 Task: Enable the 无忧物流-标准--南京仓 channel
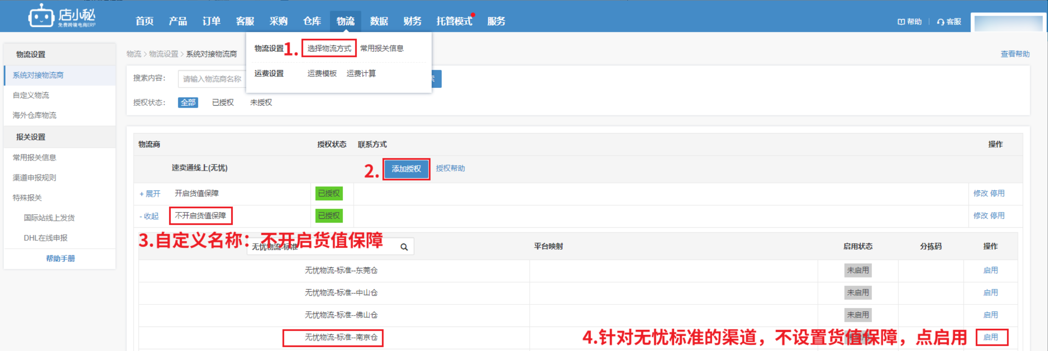990,337
